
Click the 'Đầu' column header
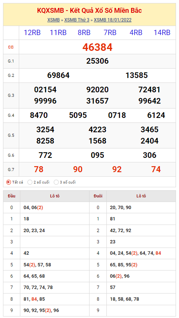[x=12, y=196]
